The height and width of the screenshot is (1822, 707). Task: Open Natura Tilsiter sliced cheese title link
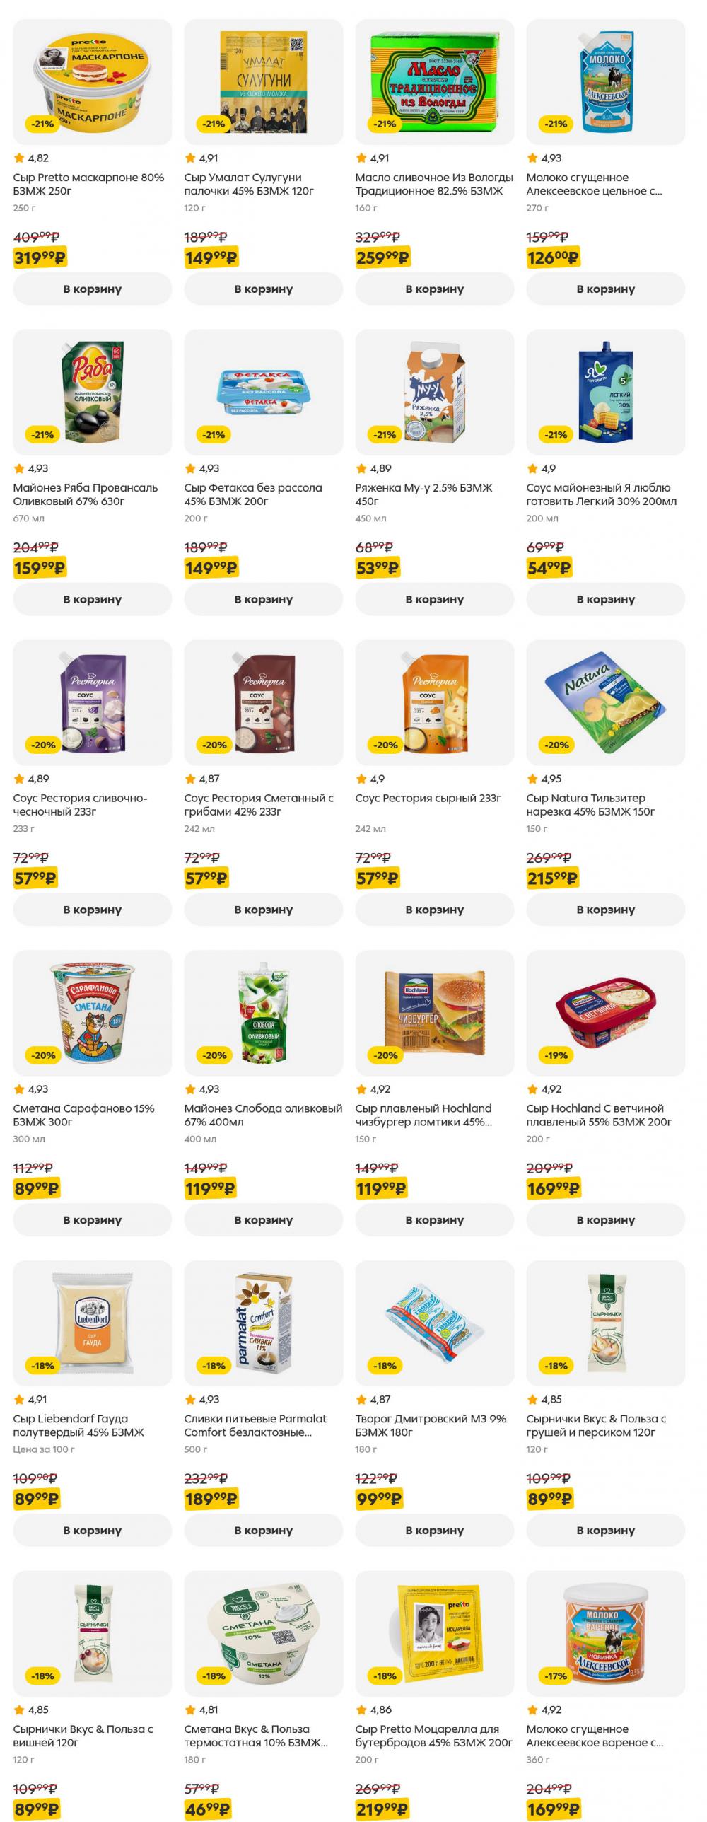coord(590,805)
